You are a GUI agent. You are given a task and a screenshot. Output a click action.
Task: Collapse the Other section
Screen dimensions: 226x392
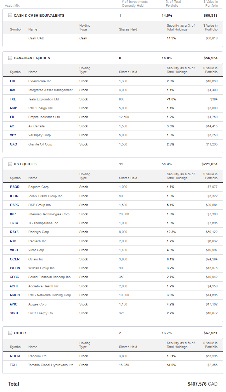coord(10,333)
